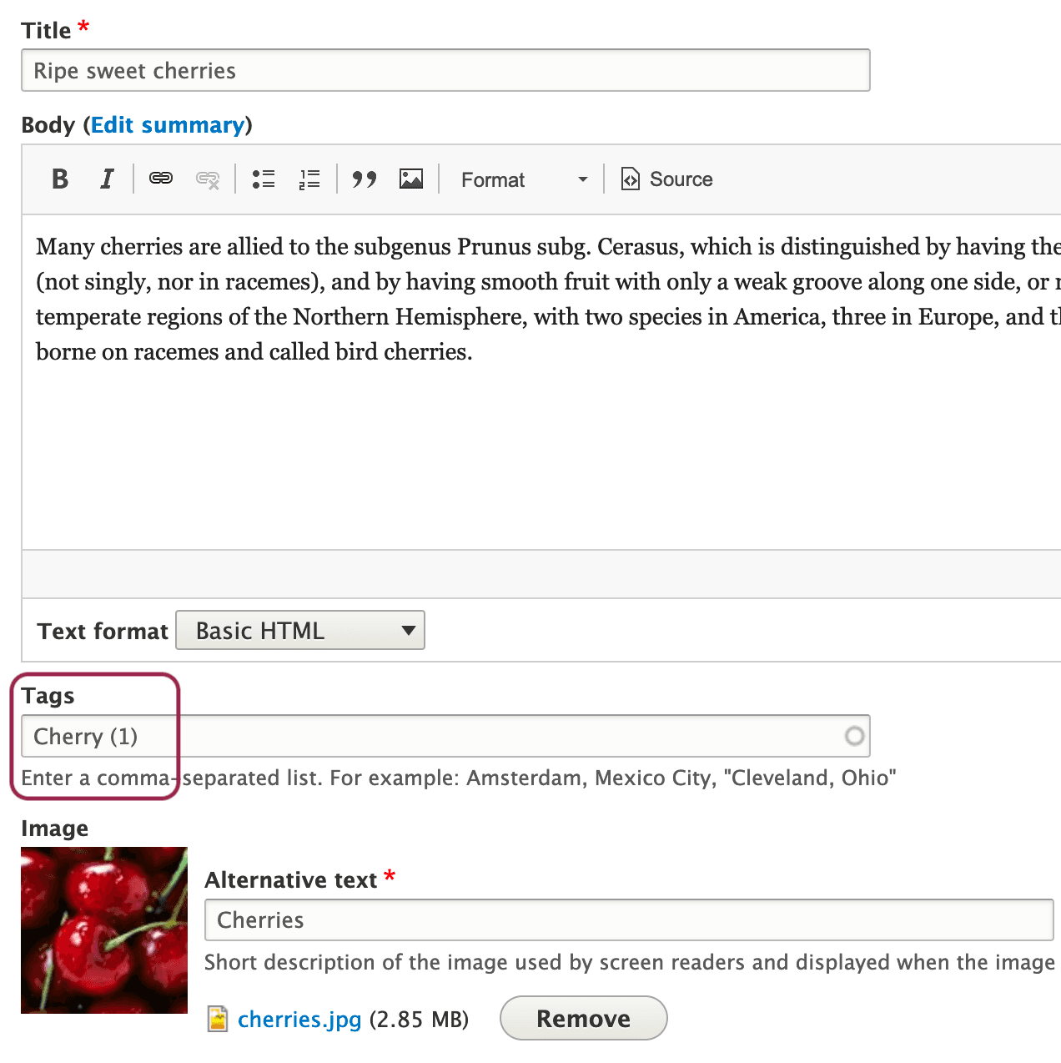1061x1063 pixels.
Task: Apply italic formatting
Action: pyautogui.click(x=107, y=179)
